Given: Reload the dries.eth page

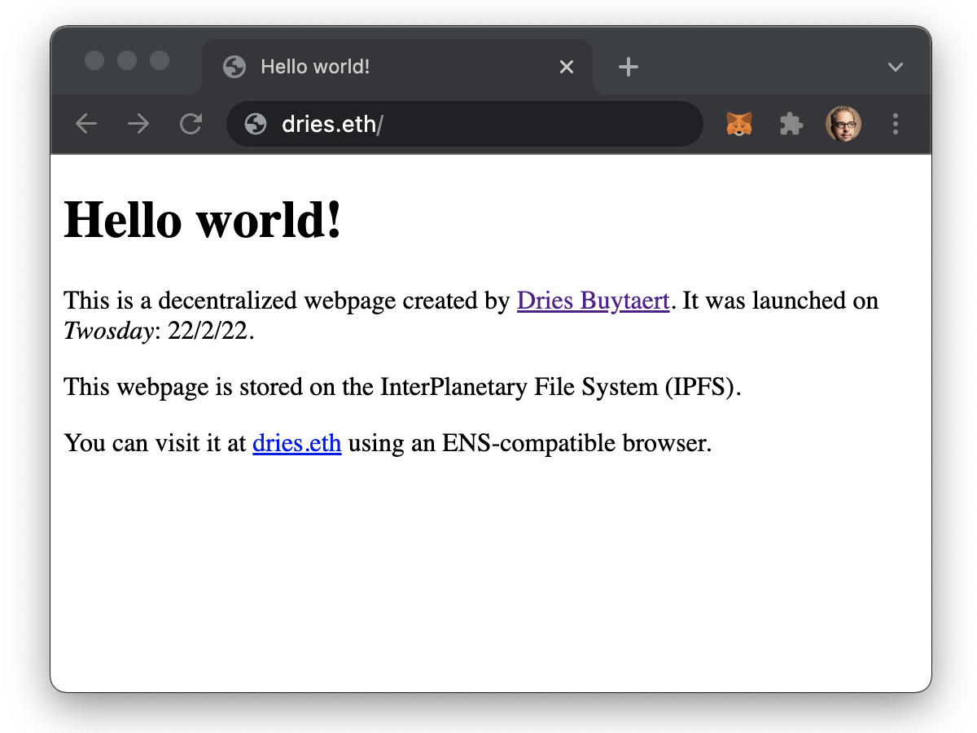Looking at the screenshot, I should [191, 124].
